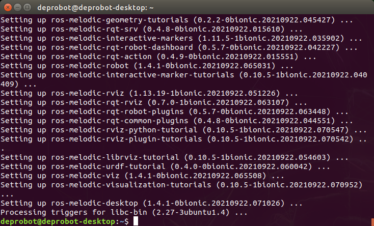
Task: Click the line ros-melodic-desktop (1.4.1
Action: click(x=151, y=204)
